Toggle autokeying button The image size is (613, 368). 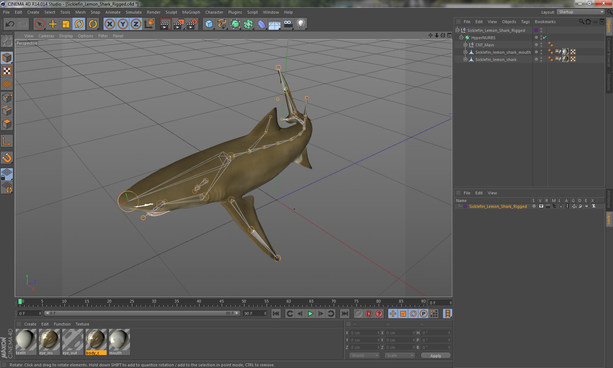point(369,313)
